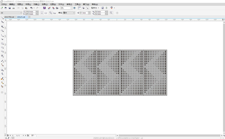225x139 pixels.
Task: Select the Text tool in the toolbox
Action: (2, 56)
